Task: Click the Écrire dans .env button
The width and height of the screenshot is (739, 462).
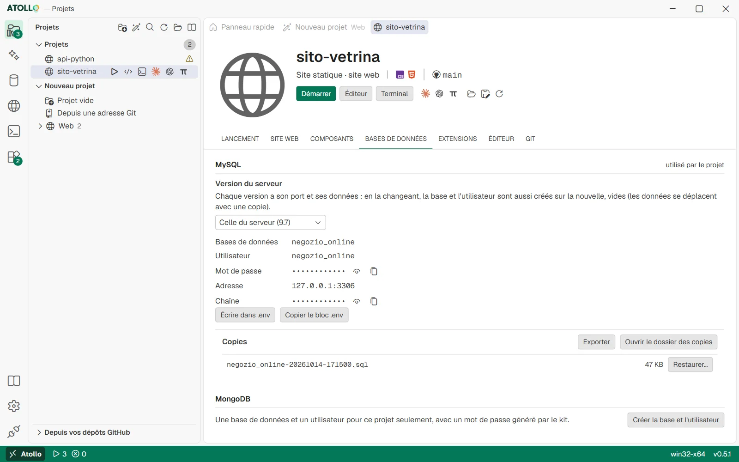Action: tap(245, 315)
